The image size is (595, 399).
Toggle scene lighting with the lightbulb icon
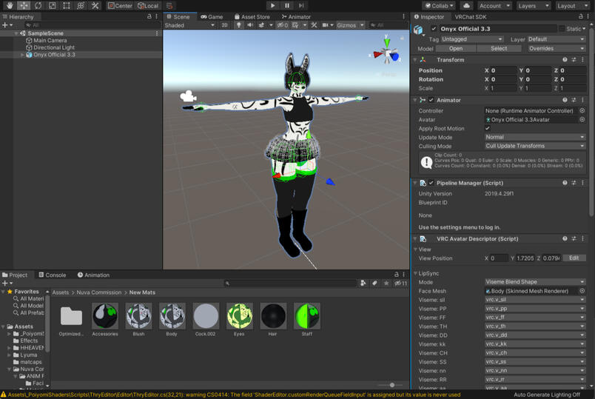click(238, 25)
